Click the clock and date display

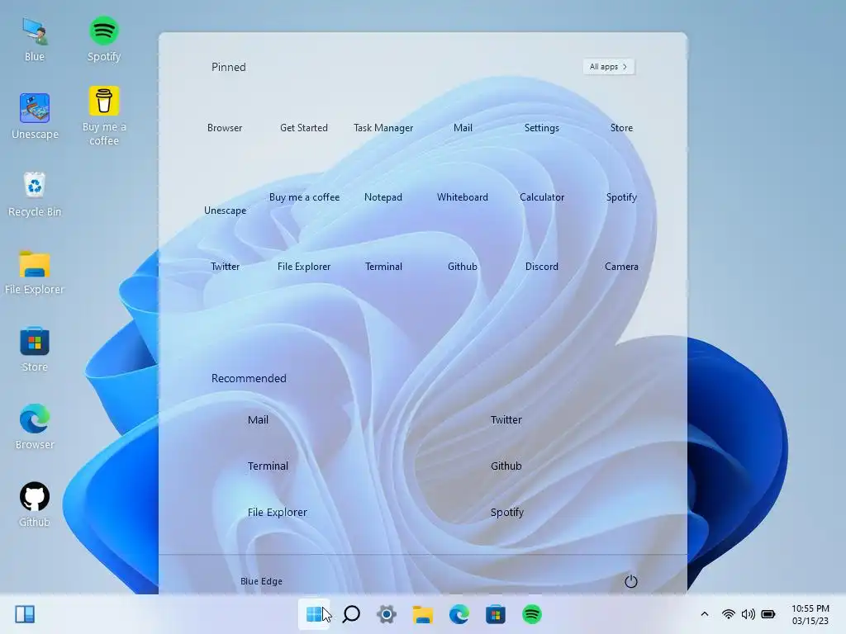(x=810, y=614)
